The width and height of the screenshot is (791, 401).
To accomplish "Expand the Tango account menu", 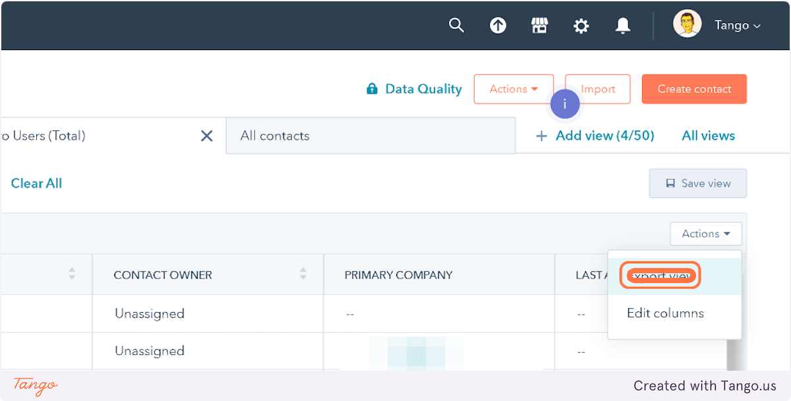I will point(738,26).
